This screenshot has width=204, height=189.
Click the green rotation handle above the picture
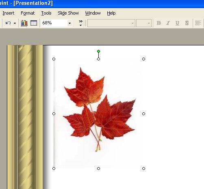click(98, 51)
